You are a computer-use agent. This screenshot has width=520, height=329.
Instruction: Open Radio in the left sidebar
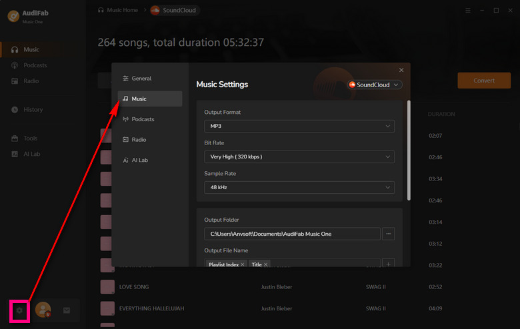coord(31,81)
